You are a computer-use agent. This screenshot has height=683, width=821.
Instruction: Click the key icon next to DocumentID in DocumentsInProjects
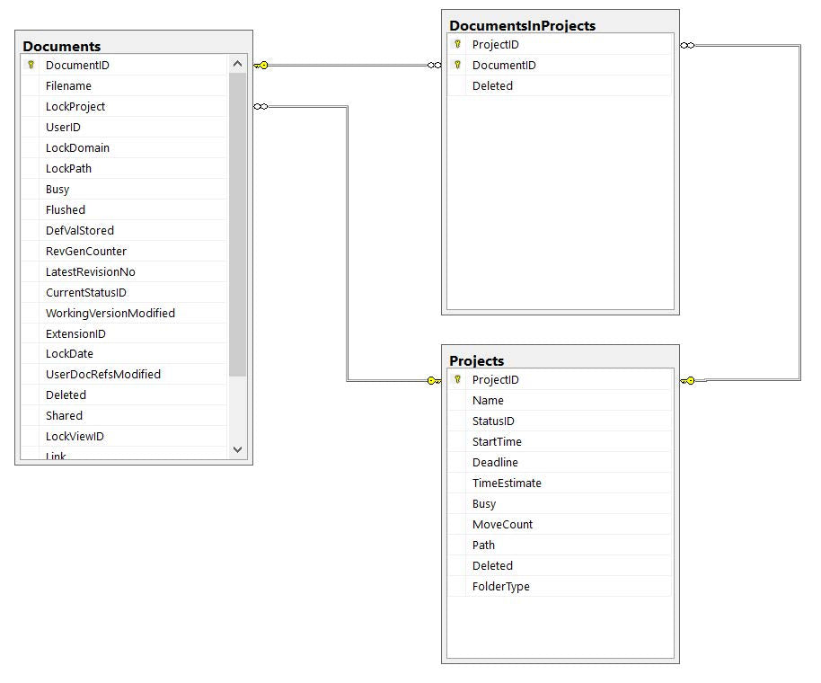[457, 65]
